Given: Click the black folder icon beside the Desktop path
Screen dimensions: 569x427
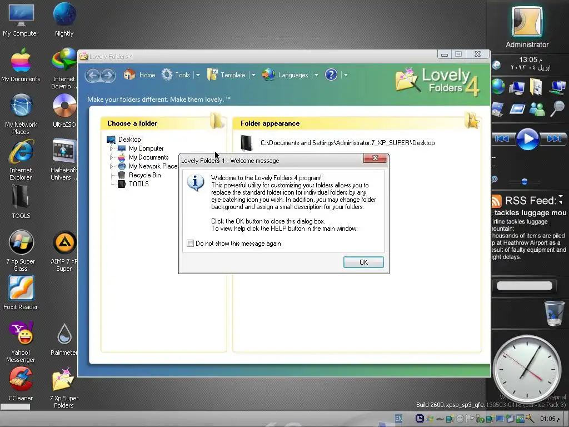Looking at the screenshot, I should coord(246,143).
